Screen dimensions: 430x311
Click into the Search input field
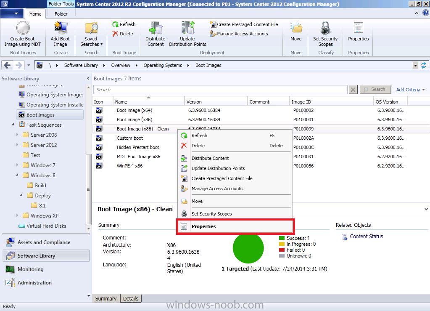tap(221, 90)
